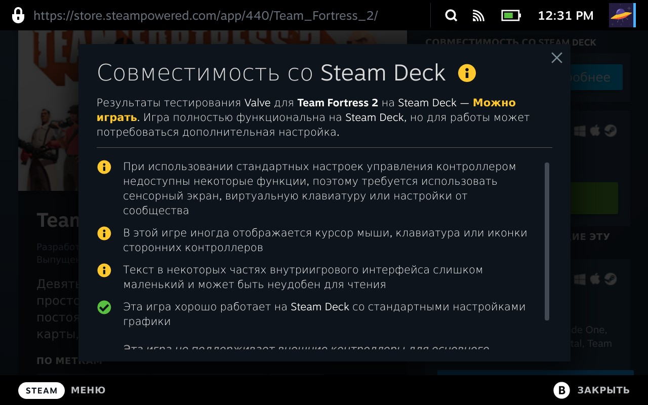Click yellow info icon beside dialog title
This screenshot has height=405, width=648.
coord(467,73)
